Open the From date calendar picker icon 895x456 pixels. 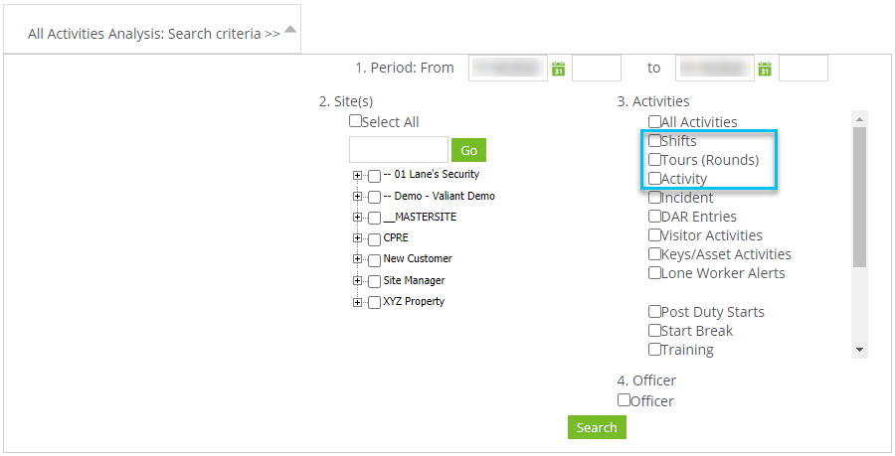pos(558,69)
